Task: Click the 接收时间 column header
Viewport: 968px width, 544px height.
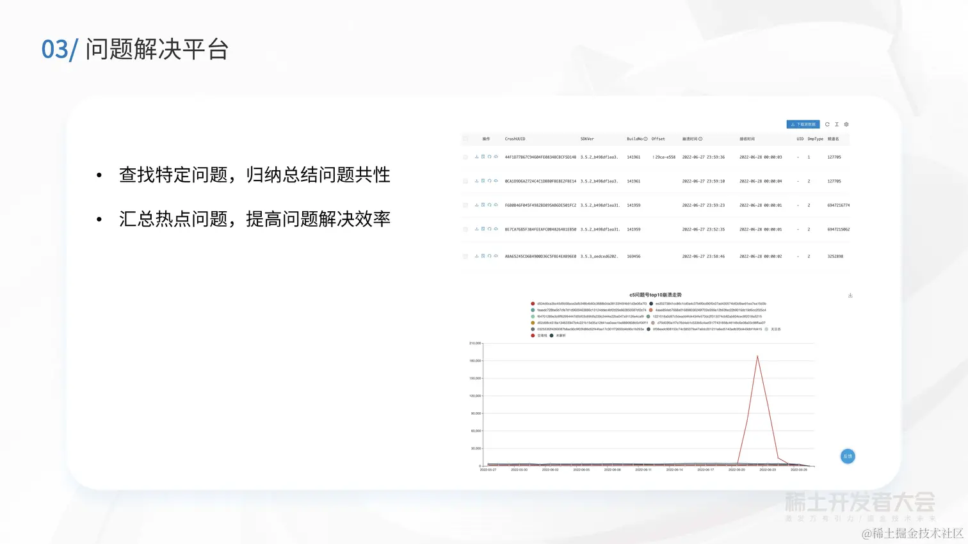Action: pos(747,139)
